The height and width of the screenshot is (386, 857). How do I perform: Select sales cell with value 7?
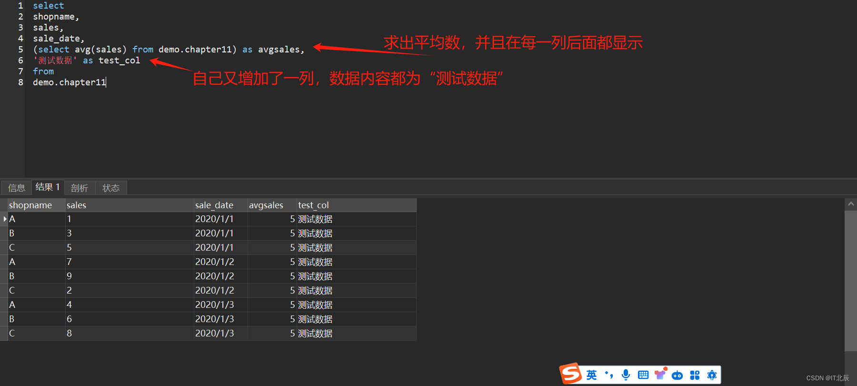[130, 262]
